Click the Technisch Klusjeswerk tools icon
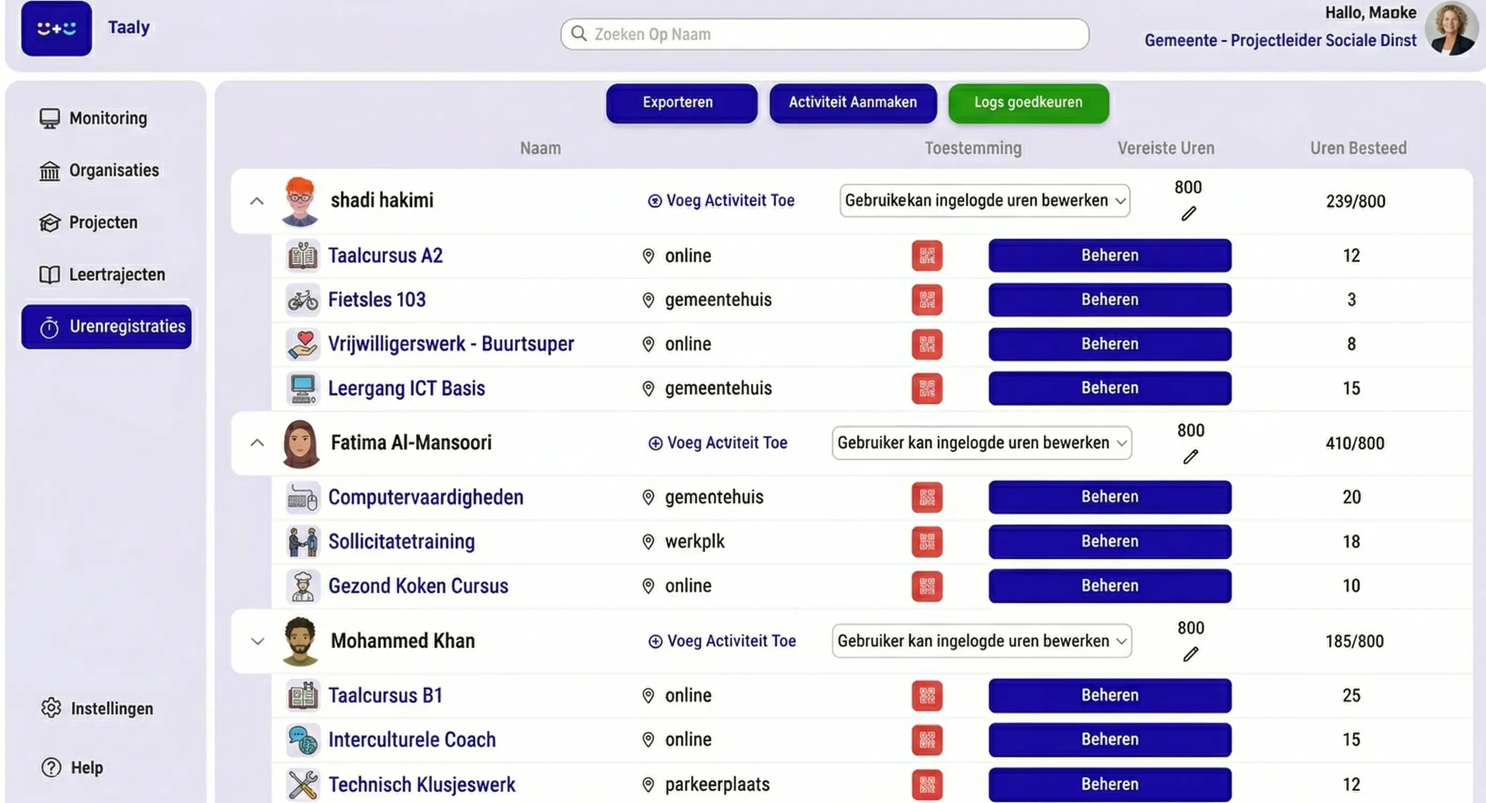1486x803 pixels. (x=303, y=785)
